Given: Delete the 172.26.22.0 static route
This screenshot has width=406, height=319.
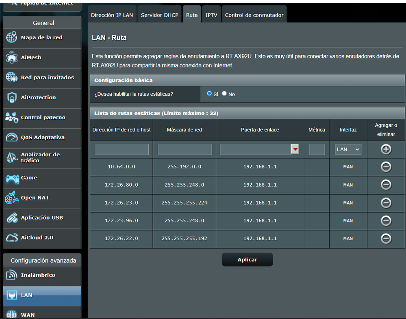Looking at the screenshot, I should point(386,239).
